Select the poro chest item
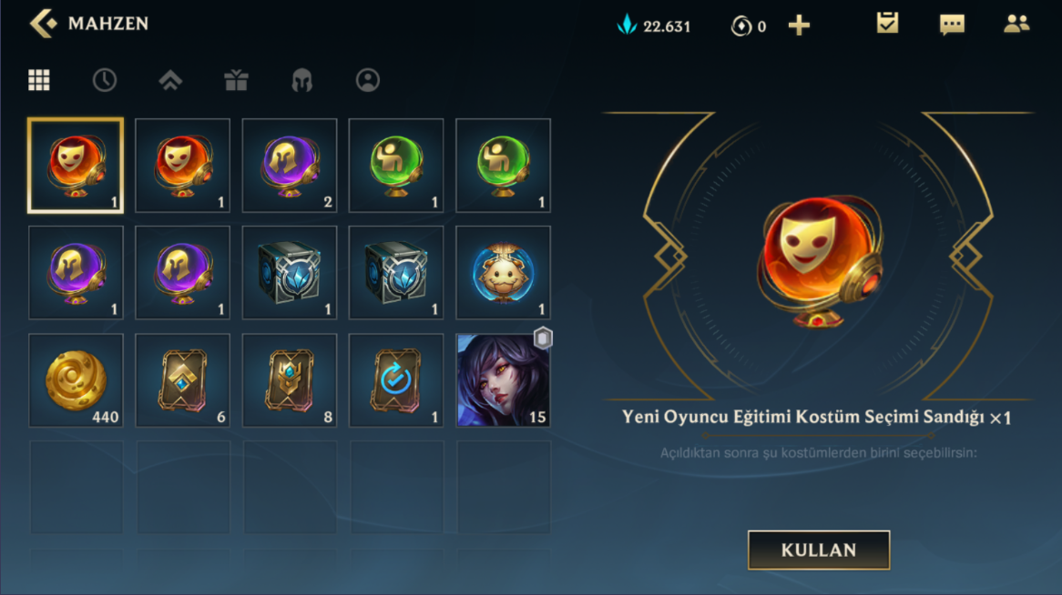Viewport: 1062px width, 595px height. [x=504, y=273]
